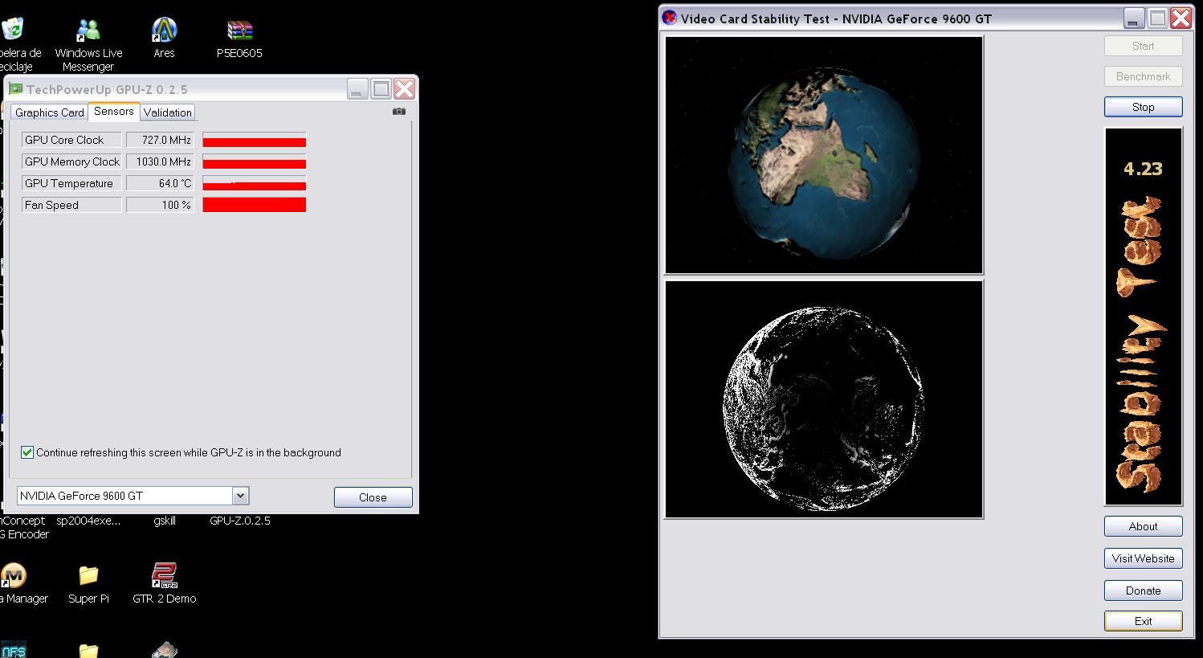
Task: Click the GPU-Z title bar app icon
Action: 16,89
